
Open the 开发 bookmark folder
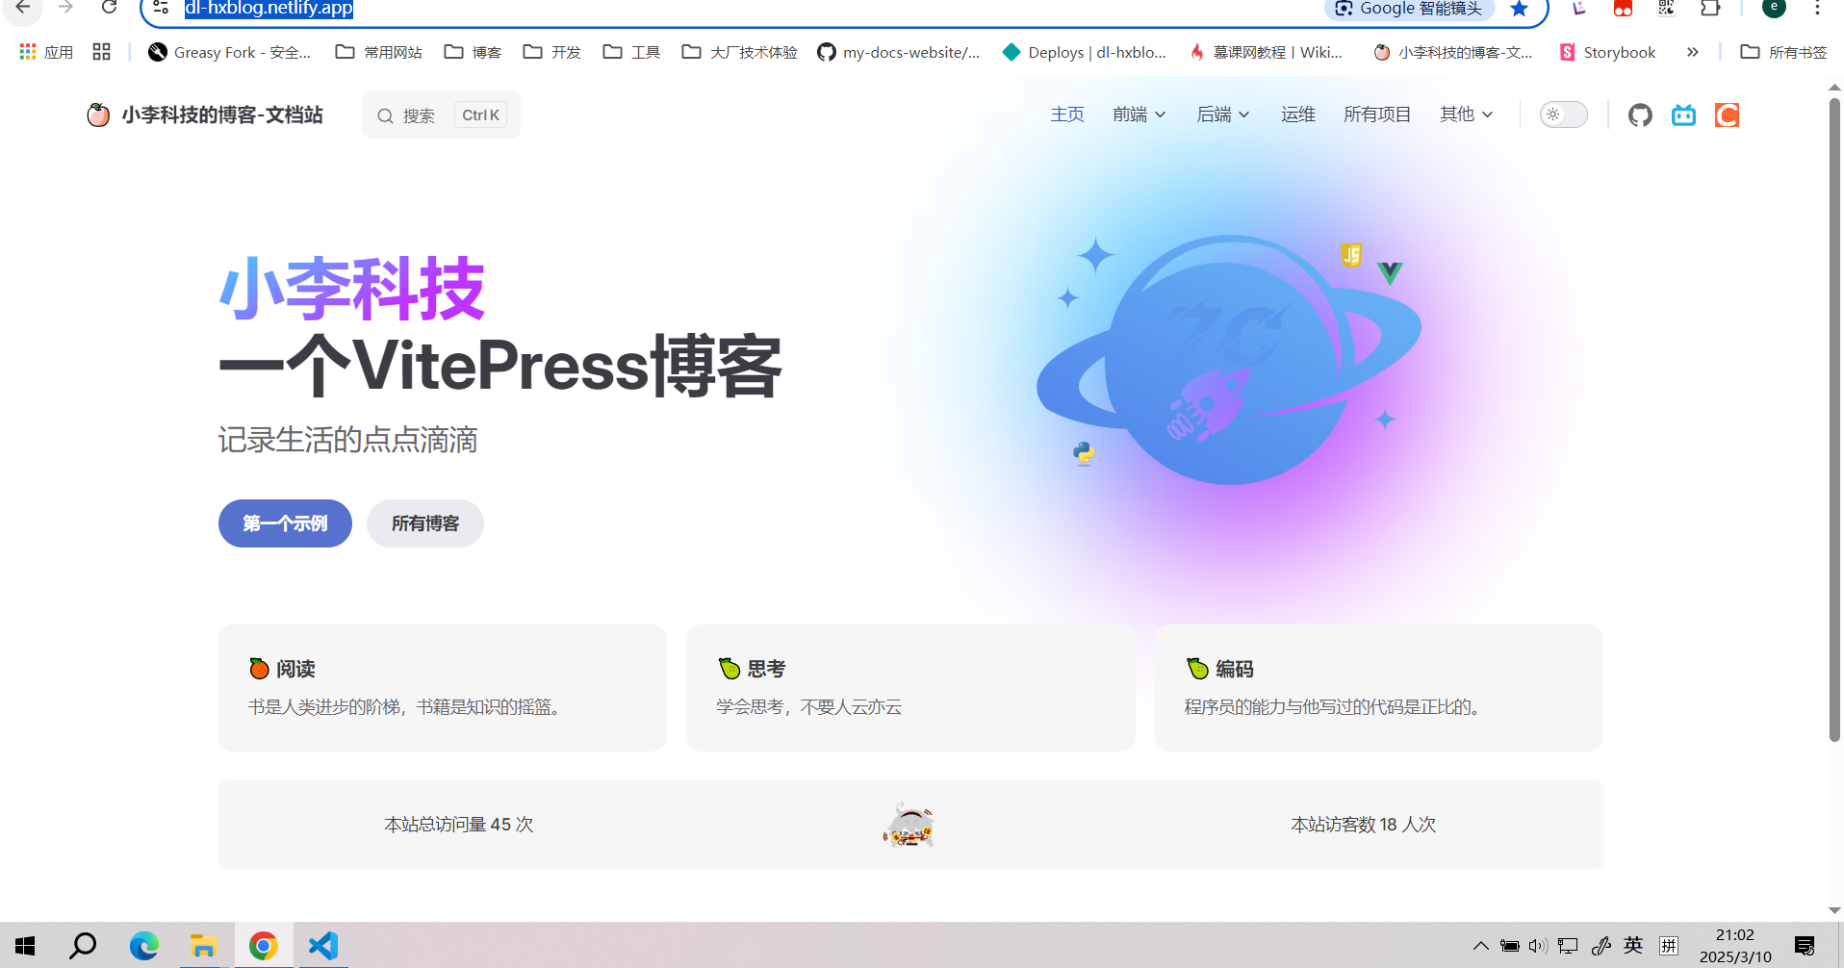tap(551, 52)
